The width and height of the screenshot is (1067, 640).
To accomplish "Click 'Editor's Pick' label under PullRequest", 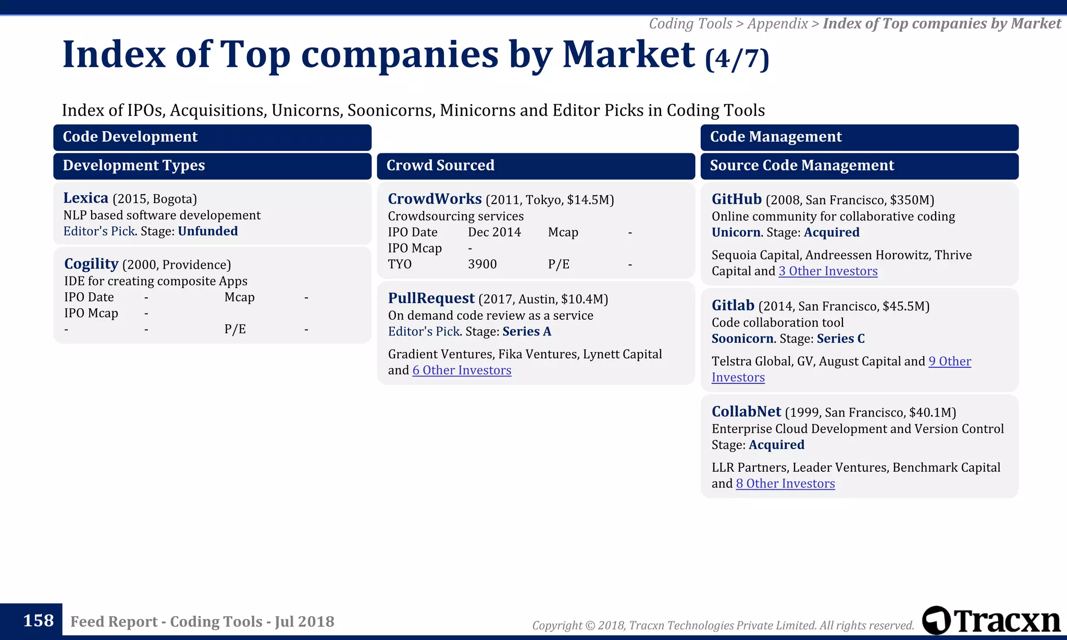I will [424, 332].
